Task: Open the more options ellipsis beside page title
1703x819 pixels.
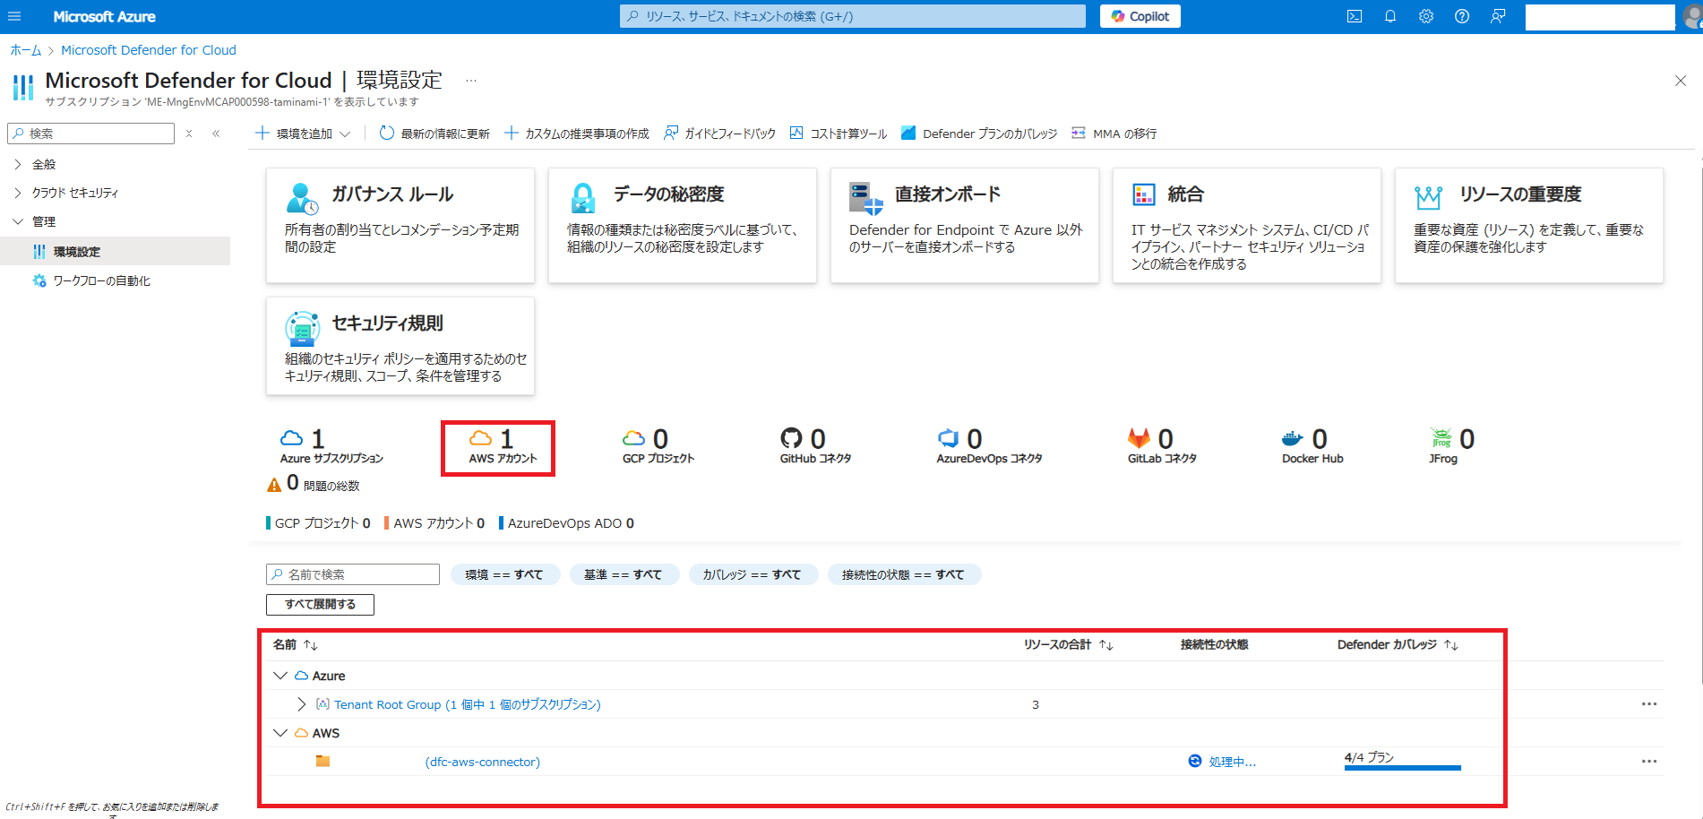Action: pyautogui.click(x=471, y=81)
